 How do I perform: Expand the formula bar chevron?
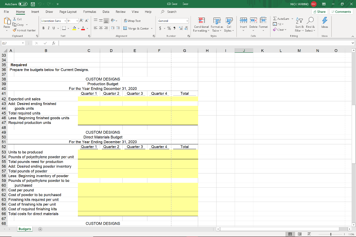[x=353, y=43]
